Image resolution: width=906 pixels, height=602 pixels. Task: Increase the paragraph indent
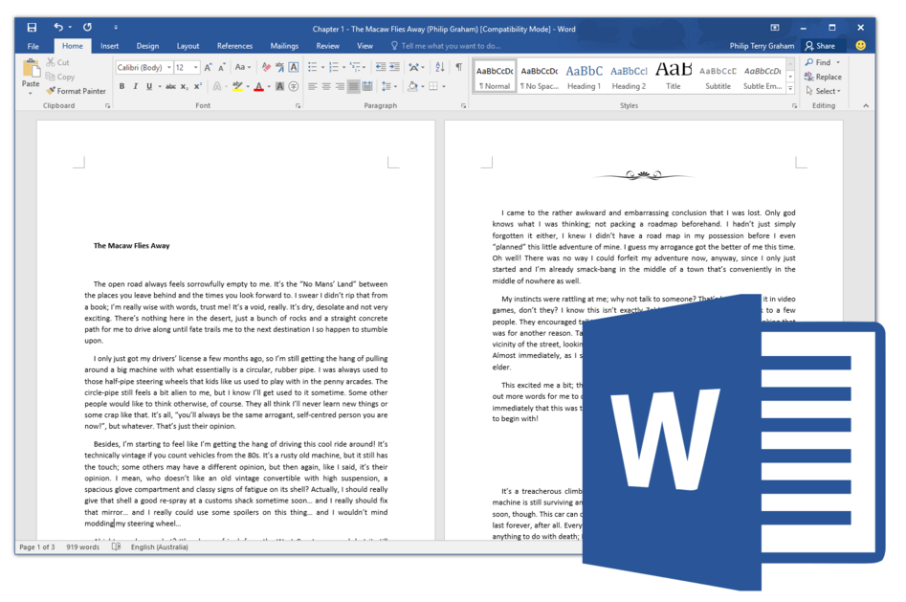(395, 67)
